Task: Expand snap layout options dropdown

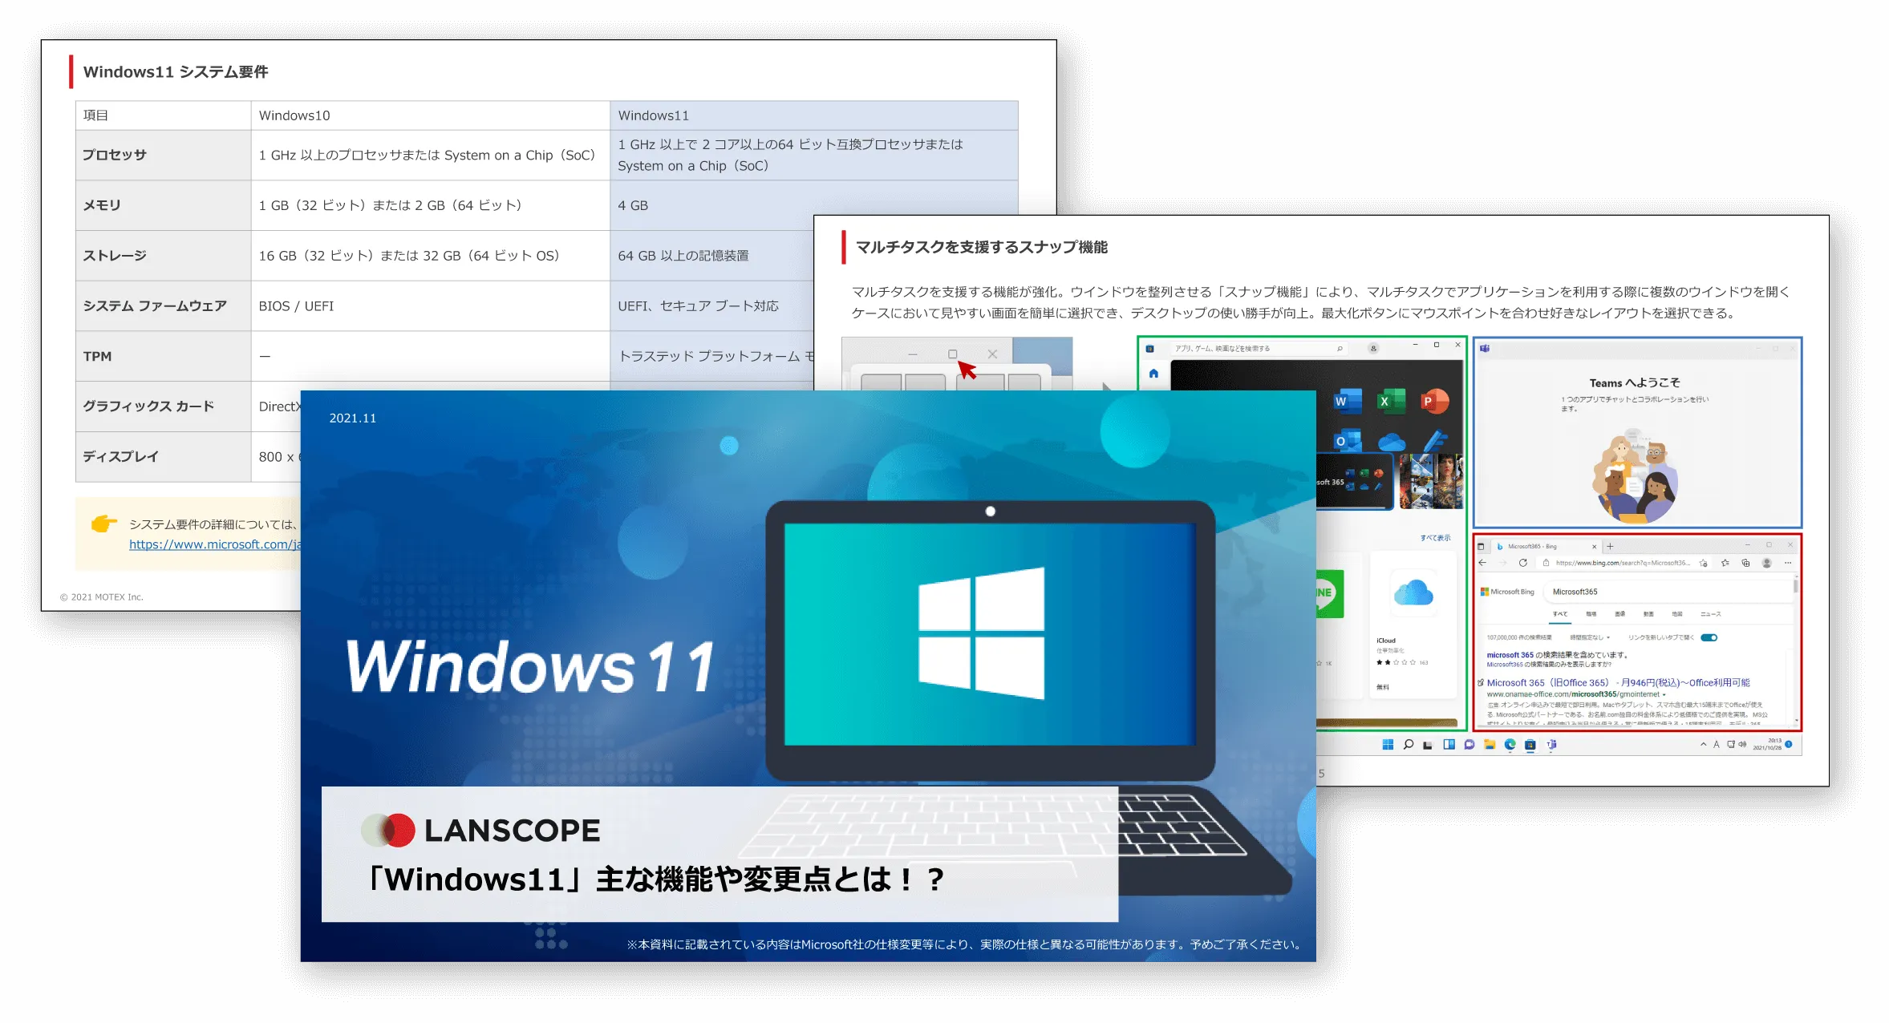Action: coord(953,354)
